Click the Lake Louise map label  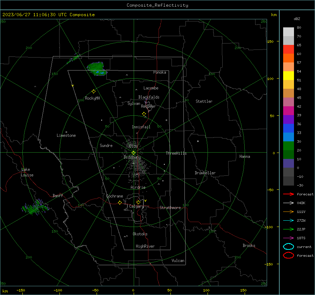point(27,172)
